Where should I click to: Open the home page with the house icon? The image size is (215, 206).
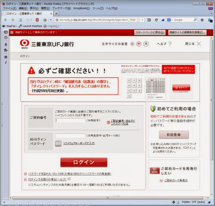pos(202,20)
